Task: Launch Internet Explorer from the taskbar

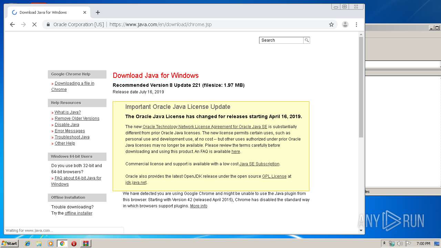Action: 28,244
